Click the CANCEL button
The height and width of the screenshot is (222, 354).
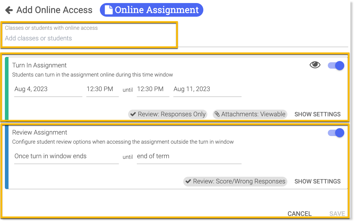click(x=300, y=214)
